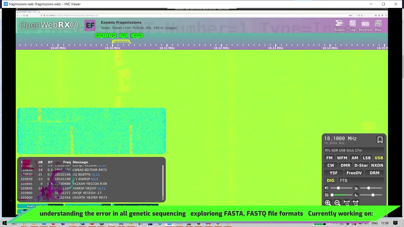Zoom out one step on waterfall
This screenshot has width=404, height=227.
point(337,203)
